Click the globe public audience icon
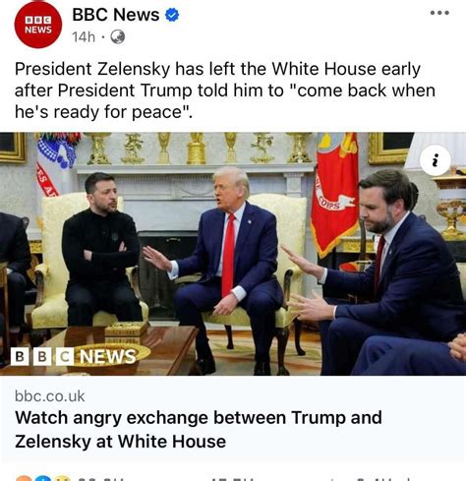 117,37
